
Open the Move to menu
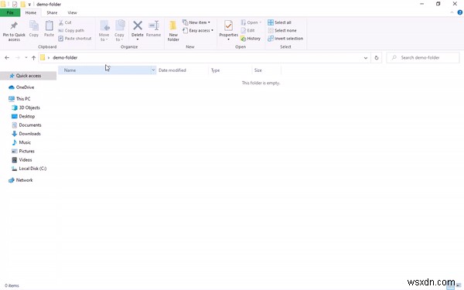pyautogui.click(x=104, y=31)
